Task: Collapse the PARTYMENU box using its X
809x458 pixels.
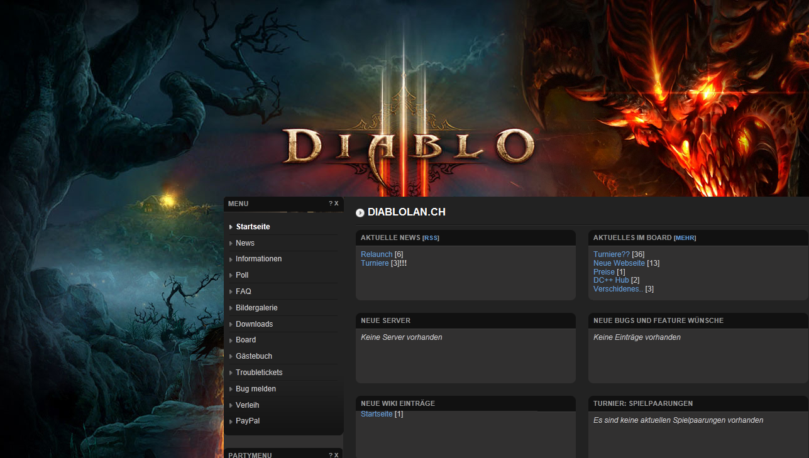Action: coord(336,455)
